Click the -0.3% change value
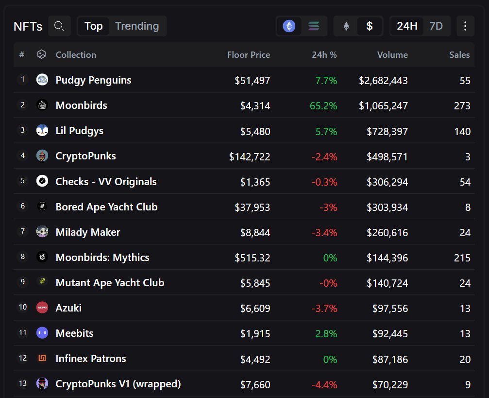 coord(324,182)
